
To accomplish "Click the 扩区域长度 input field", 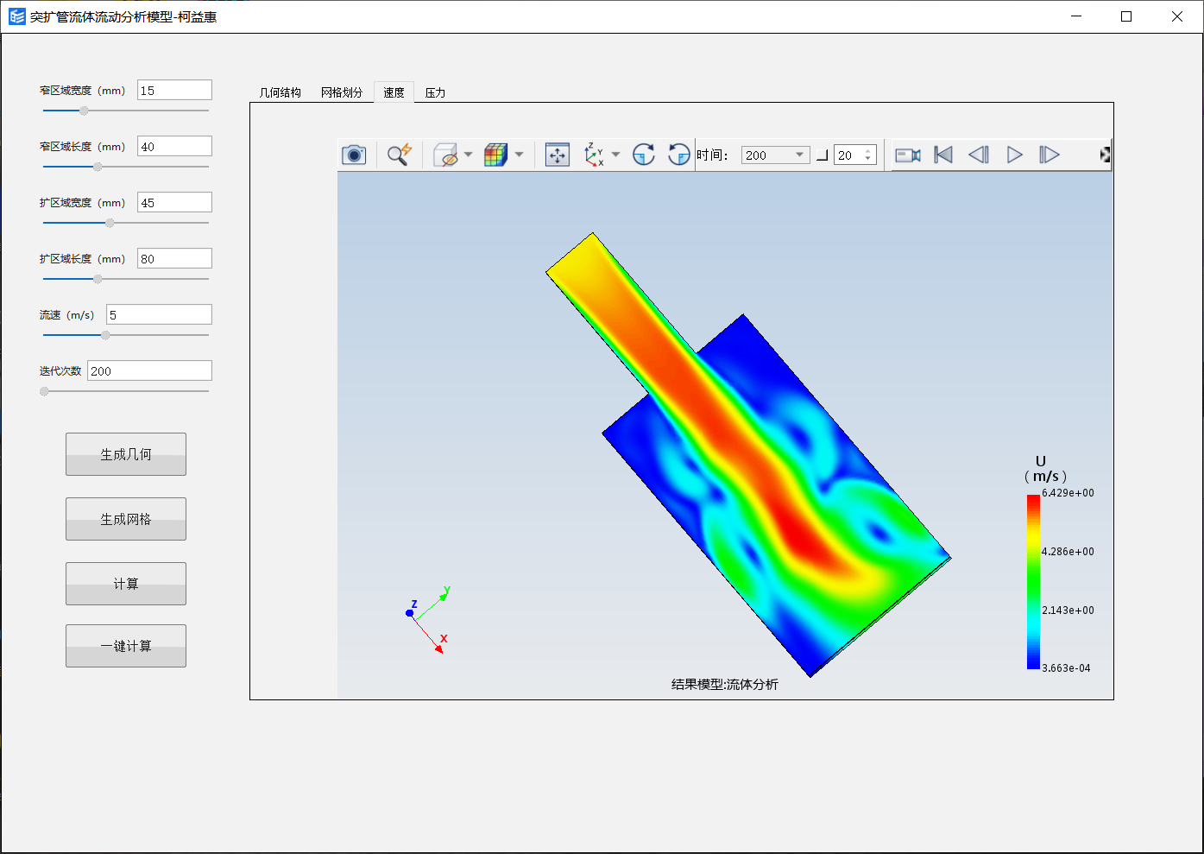I will (x=174, y=258).
